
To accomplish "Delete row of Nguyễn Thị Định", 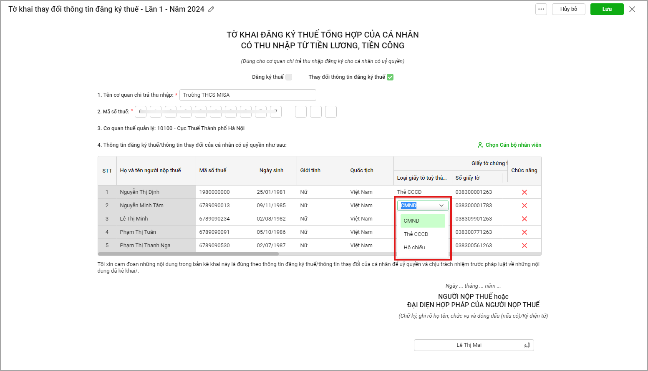I will coord(524,192).
